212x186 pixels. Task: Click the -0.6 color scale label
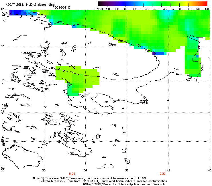125,9
